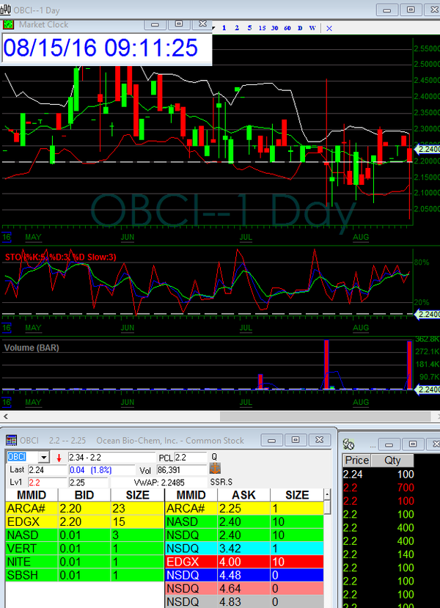The width and height of the screenshot is (440, 608).
Task: Click the red down-arrow tick indicator
Action: tap(59, 458)
